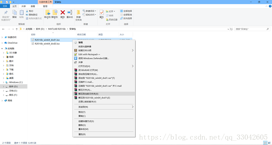This screenshot has width=272, height=145.
Task: Refresh the folder via address bar icon
Action: pyautogui.click(x=231, y=29)
